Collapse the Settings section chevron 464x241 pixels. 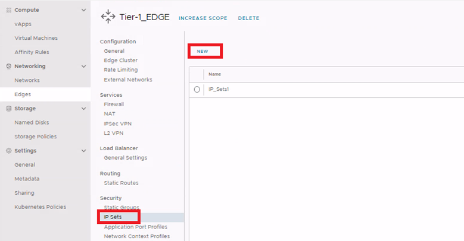pyautogui.click(x=83, y=151)
